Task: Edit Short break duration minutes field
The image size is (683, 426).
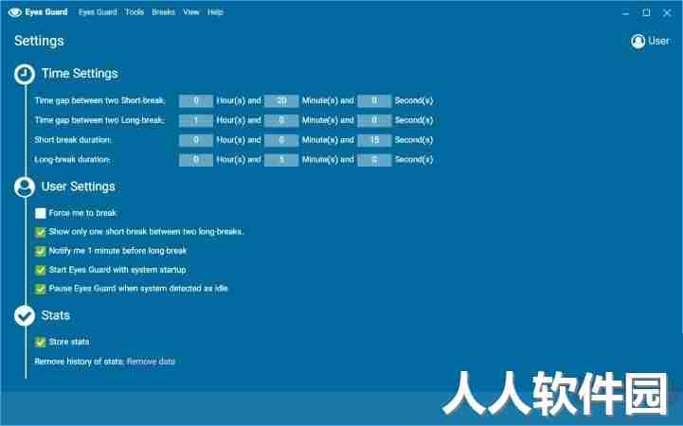Action: pyautogui.click(x=281, y=140)
